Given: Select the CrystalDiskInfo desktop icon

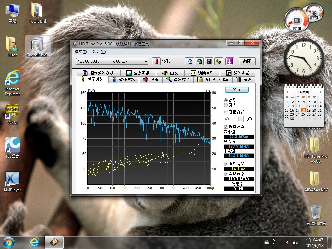Looking at the screenshot, I should click(x=38, y=47).
